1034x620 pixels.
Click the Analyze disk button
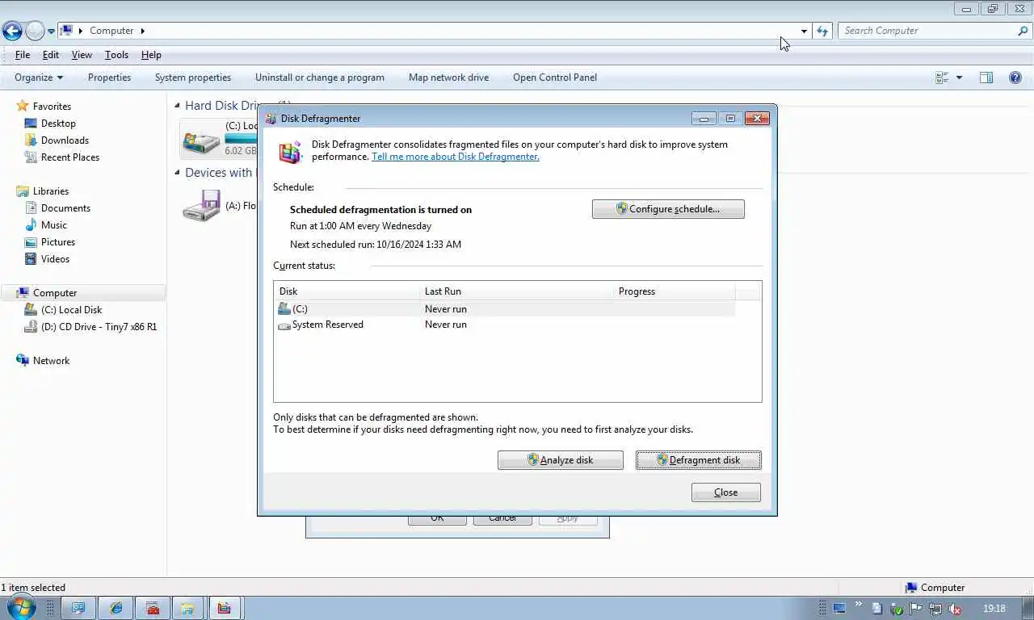click(561, 460)
